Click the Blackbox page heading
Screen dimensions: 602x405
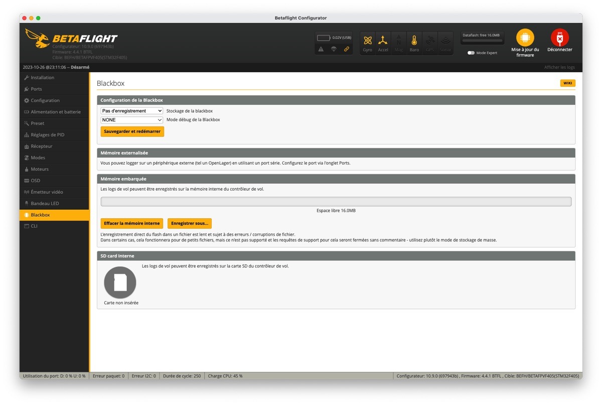[110, 83]
